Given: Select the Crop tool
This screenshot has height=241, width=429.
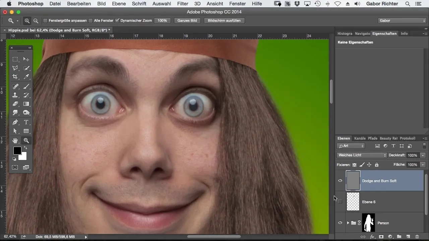Looking at the screenshot, I should coord(15,77).
